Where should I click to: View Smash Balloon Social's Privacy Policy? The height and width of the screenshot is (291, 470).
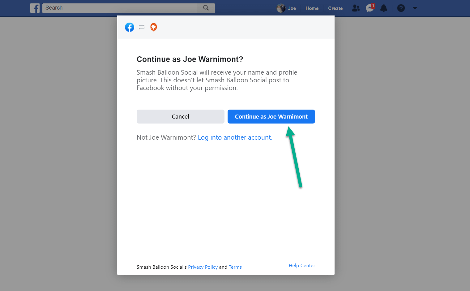click(203, 267)
